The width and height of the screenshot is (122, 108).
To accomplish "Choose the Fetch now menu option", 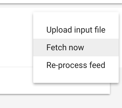I will click(x=76, y=48).
